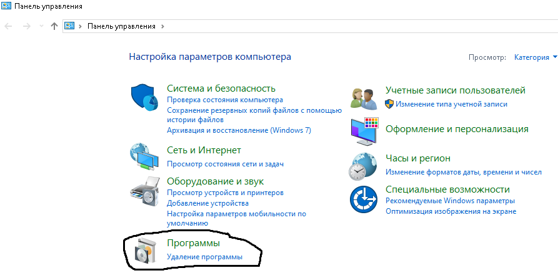Open Сохранение резервных копий файлов link
This screenshot has height=273, width=558.
254,115
